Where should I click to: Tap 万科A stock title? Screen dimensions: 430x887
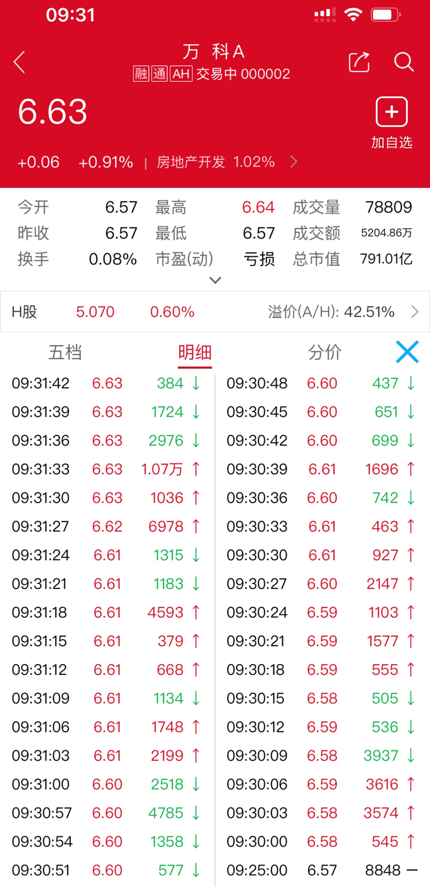[x=214, y=52]
